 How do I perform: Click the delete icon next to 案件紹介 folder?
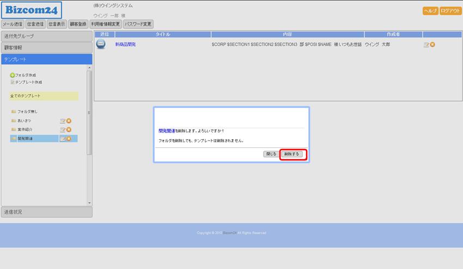(x=69, y=129)
